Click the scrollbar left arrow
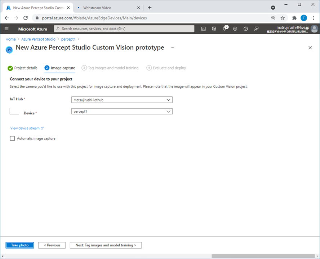 [x=3, y=256]
